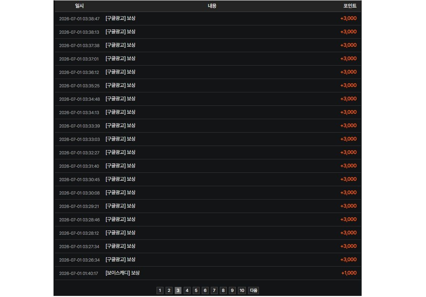Click the 내용 column header
The width and height of the screenshot is (426, 297).
(212, 6)
